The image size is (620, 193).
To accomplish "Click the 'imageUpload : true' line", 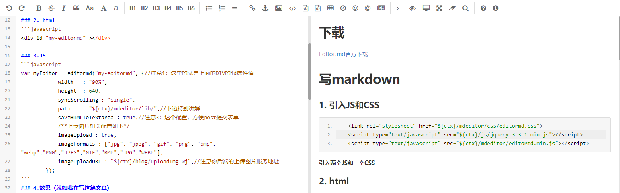I will click(x=87, y=135).
